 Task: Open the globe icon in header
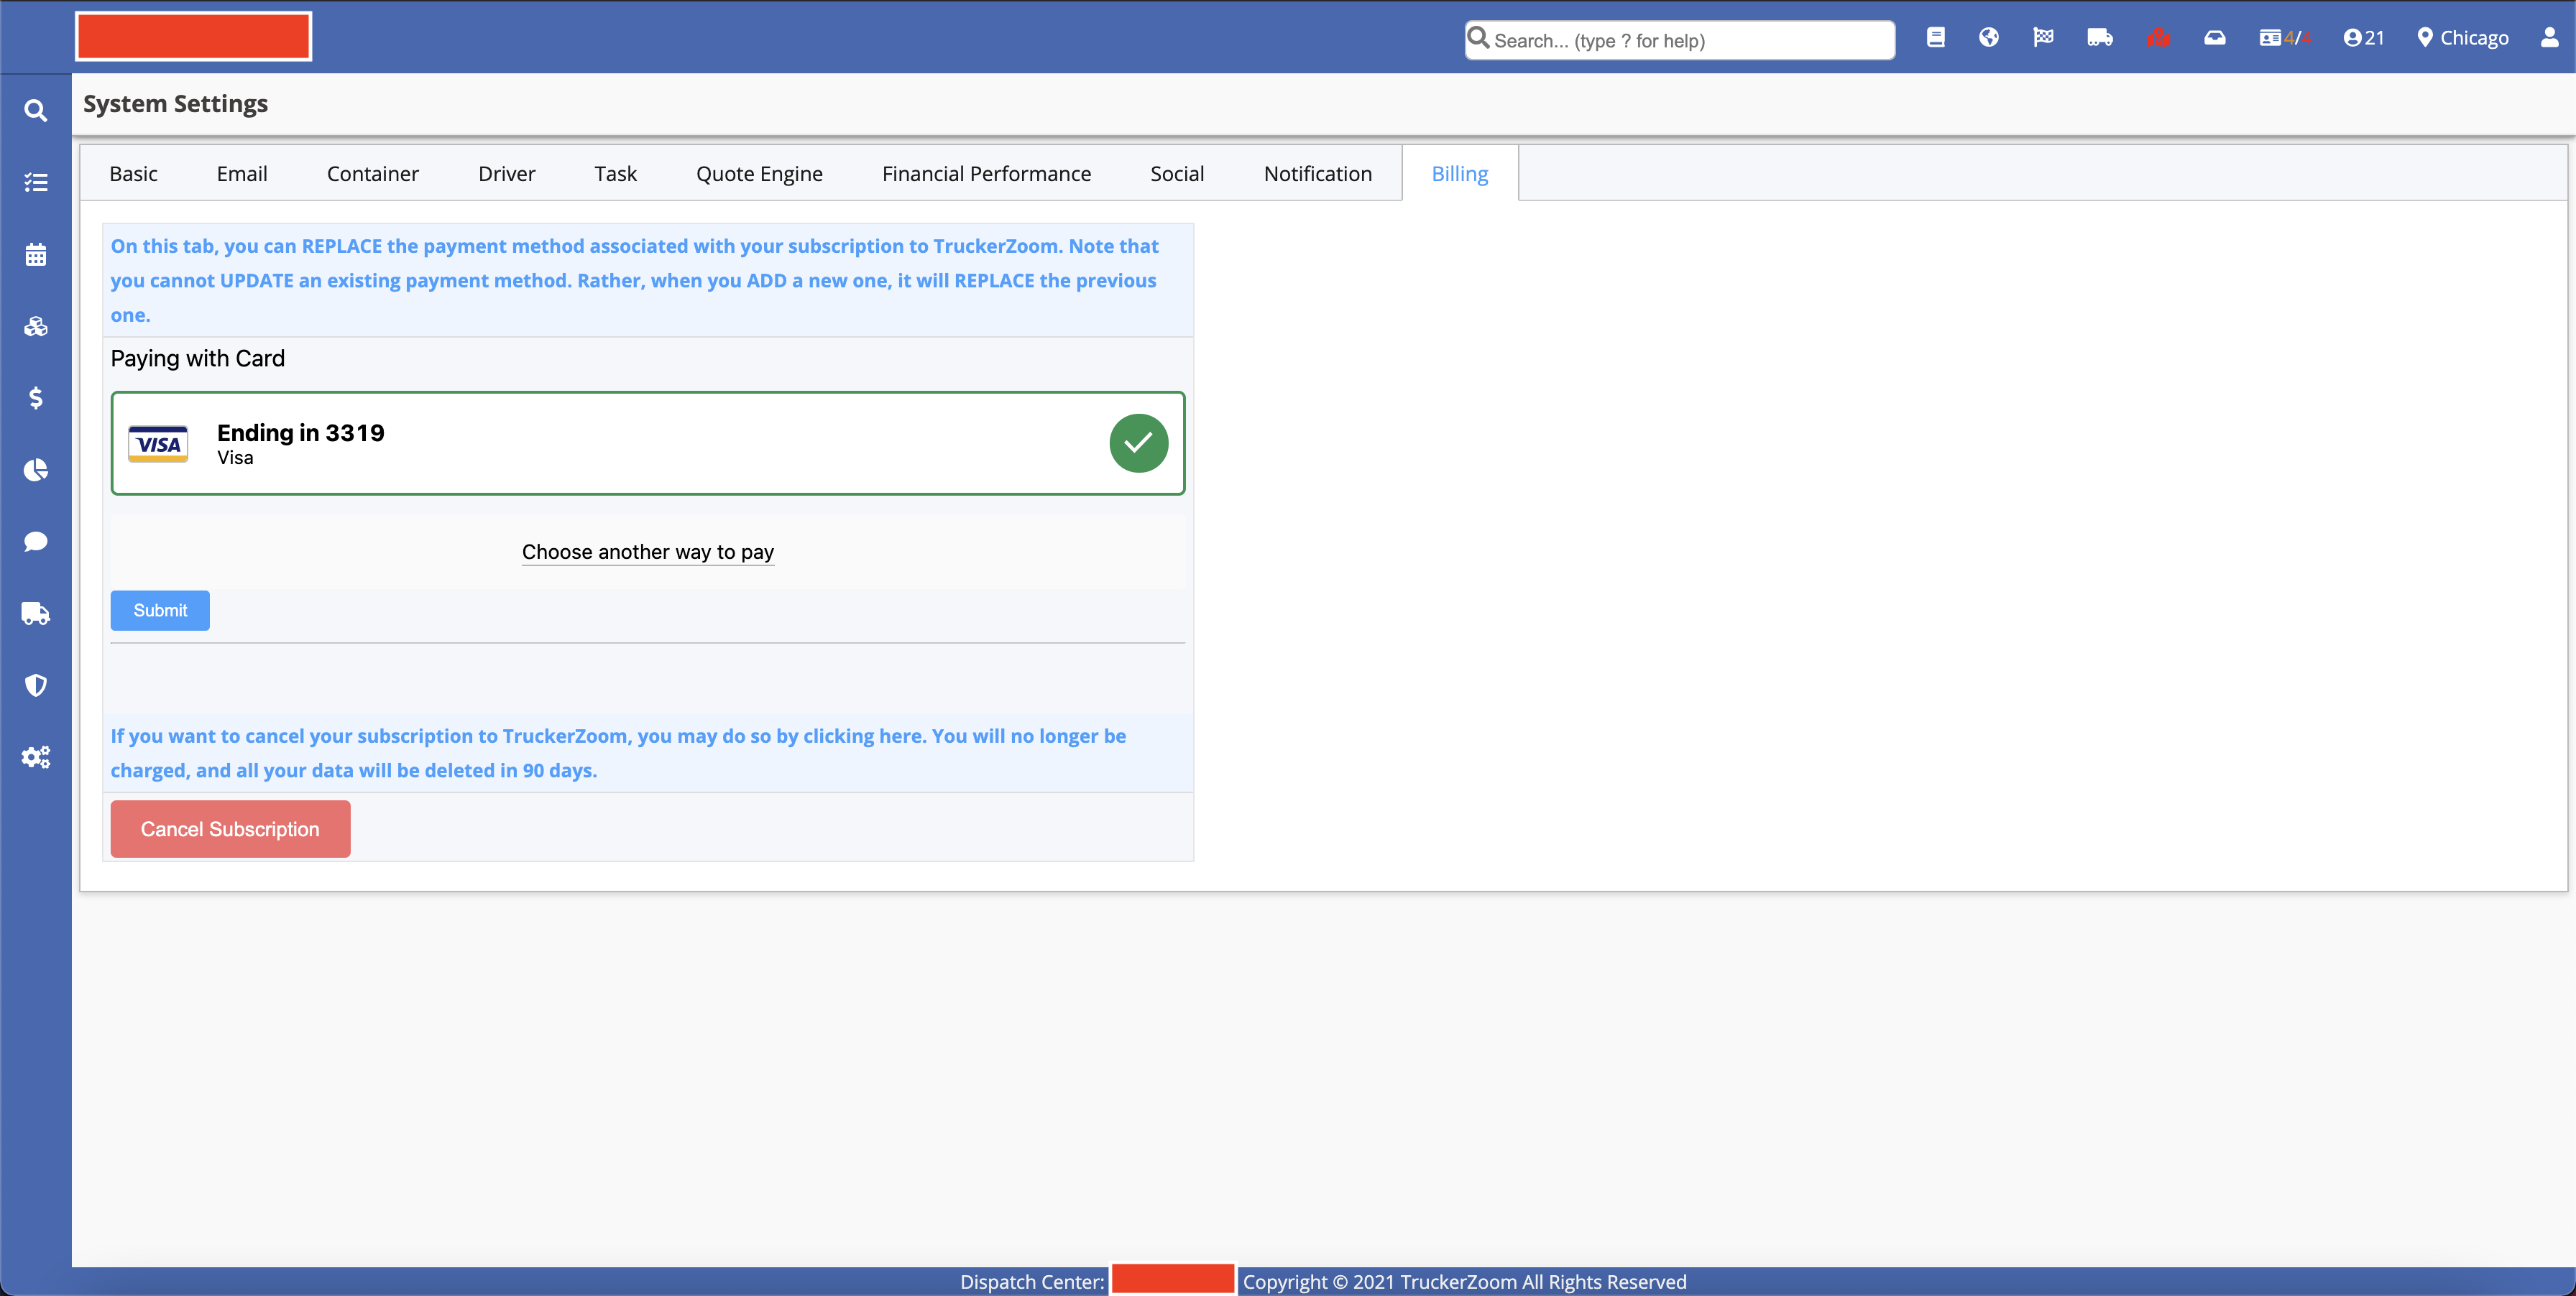coord(1988,38)
